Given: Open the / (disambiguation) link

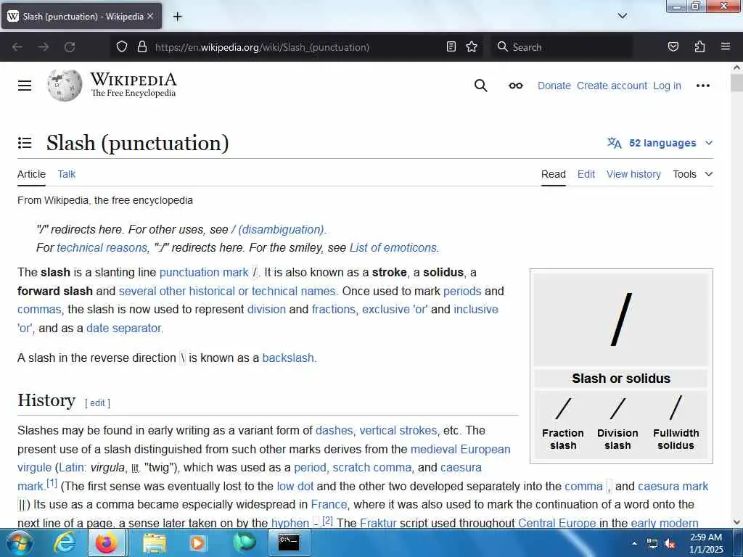Looking at the screenshot, I should tap(278, 230).
